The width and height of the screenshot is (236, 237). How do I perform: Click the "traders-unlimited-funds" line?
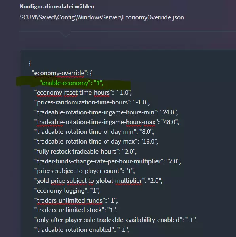[76, 201]
